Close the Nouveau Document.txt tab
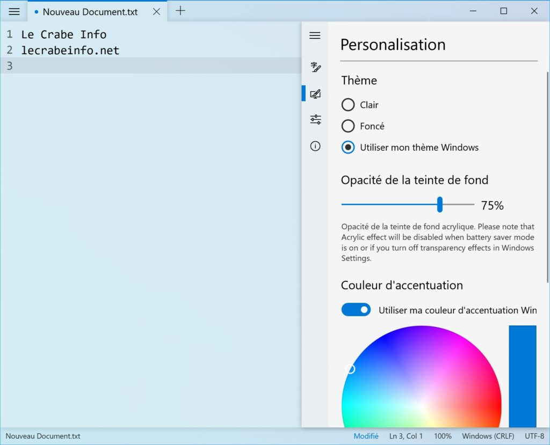 [x=156, y=12]
